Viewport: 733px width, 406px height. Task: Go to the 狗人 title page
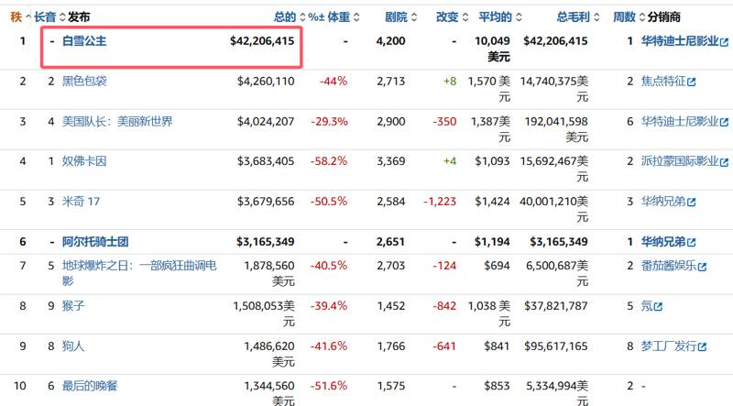pos(73,346)
